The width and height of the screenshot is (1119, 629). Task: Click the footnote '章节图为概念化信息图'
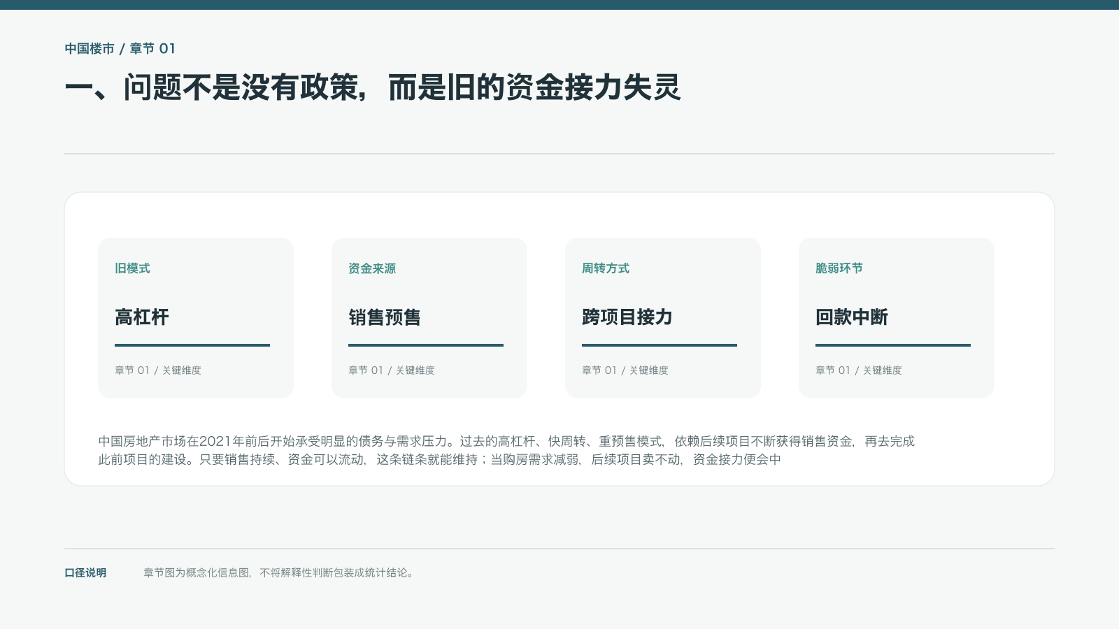(280, 572)
